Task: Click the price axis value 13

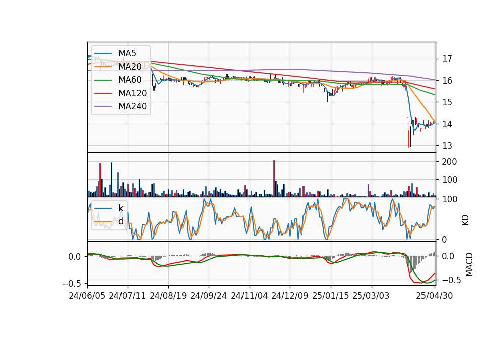Action: [x=447, y=145]
